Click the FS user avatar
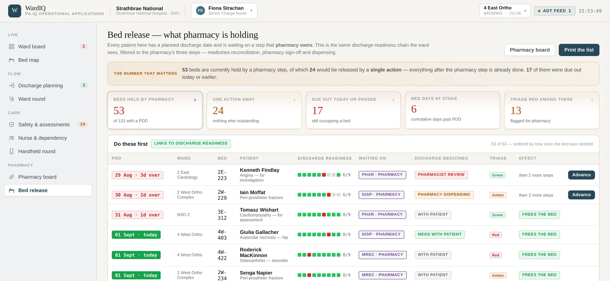 (x=200, y=11)
